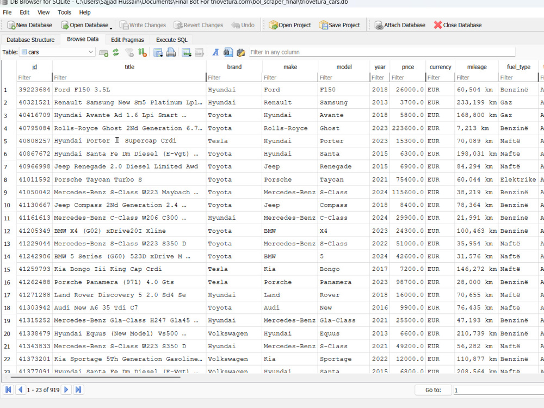The height and width of the screenshot is (408, 544).
Task: Click the fuel_type column header
Action: [518, 67]
